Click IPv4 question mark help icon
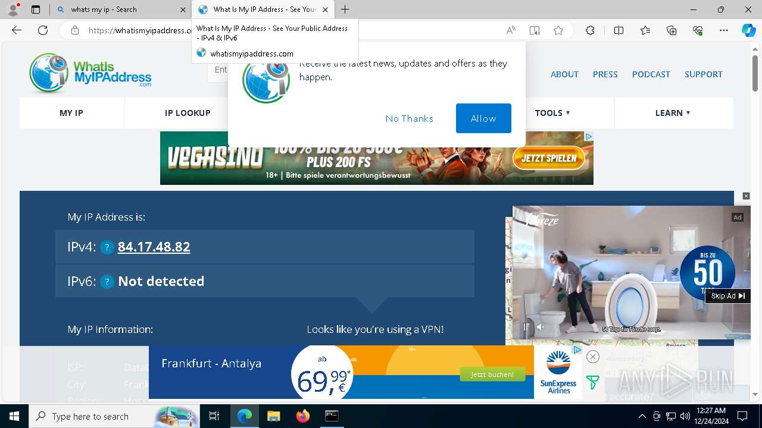 pyautogui.click(x=107, y=247)
